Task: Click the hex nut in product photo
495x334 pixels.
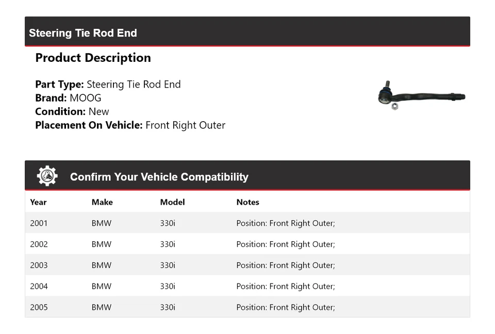Action: click(394, 106)
